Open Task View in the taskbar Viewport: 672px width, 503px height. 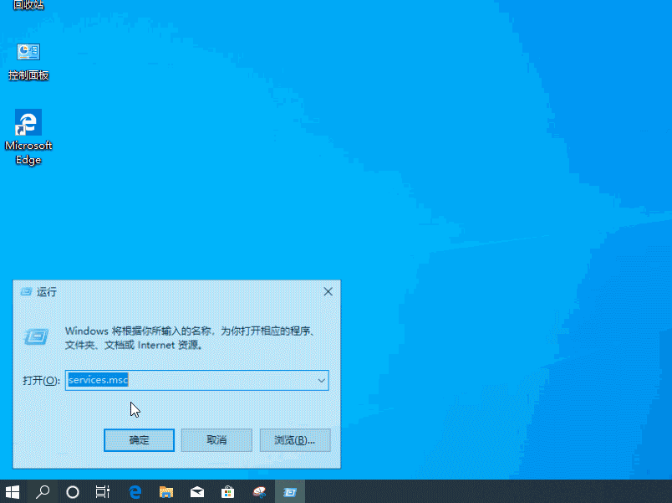(x=103, y=492)
